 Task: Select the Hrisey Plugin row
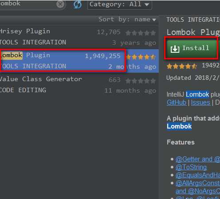[79, 37]
